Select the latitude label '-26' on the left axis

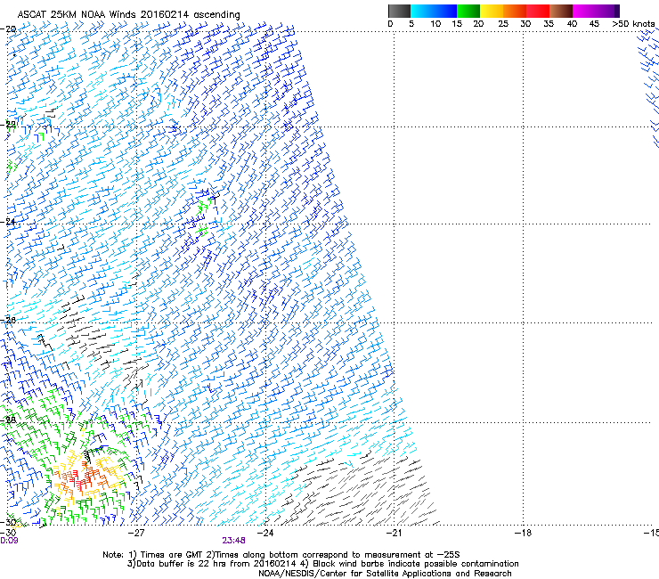[x=8, y=321]
